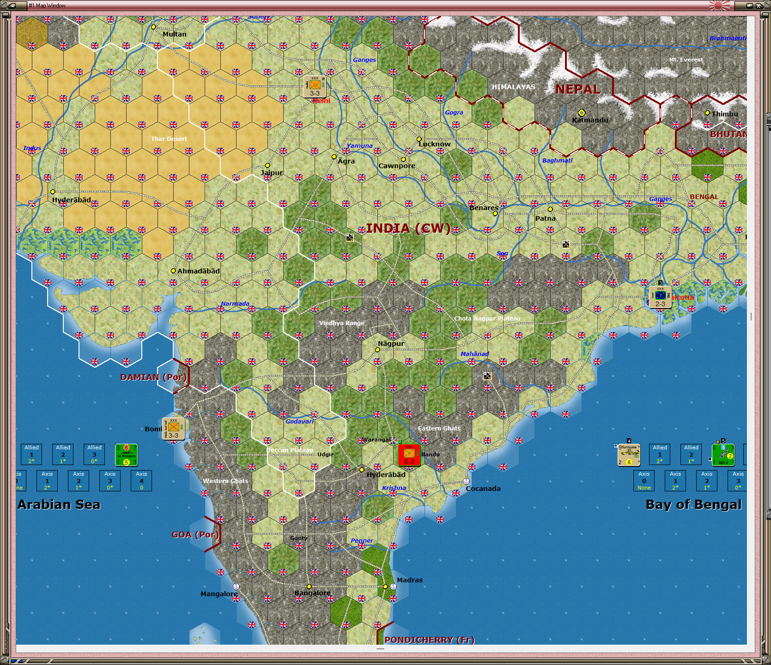Select the 3-3 infantry counter near Bombay
Viewport: 771px width, 665px height.
174,429
